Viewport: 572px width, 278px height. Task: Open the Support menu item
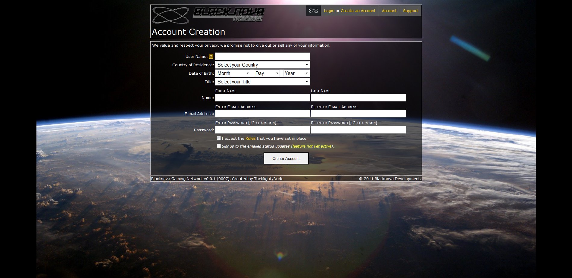pos(411,11)
